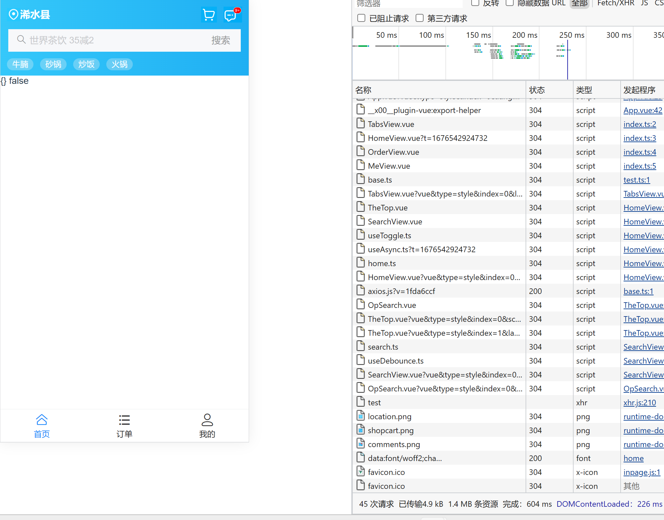Image resolution: width=664 pixels, height=520 pixels.
Task: Select the 炒饭 keyword tag
Action: (86, 64)
